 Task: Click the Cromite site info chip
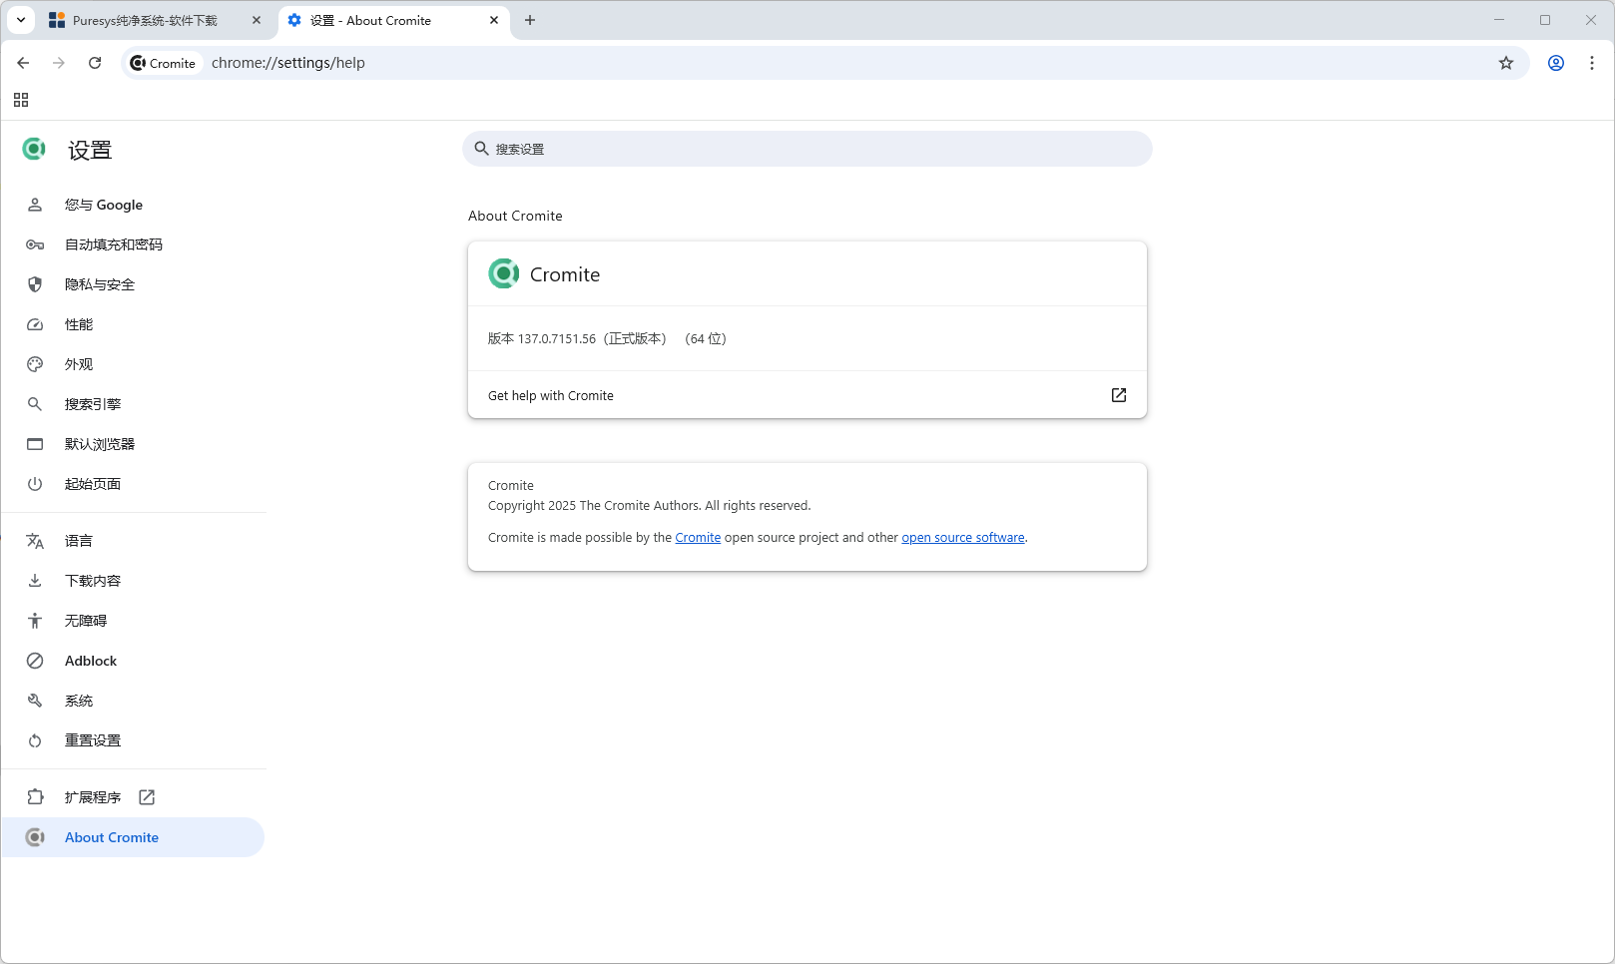164,63
